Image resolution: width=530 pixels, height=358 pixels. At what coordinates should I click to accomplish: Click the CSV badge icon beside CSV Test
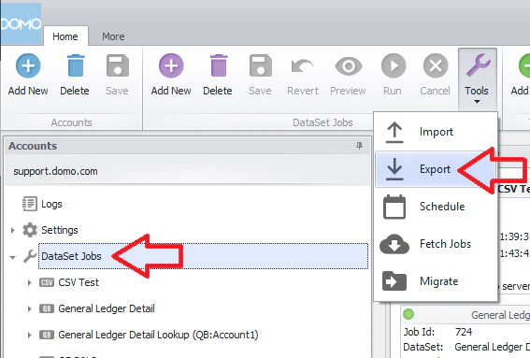[x=47, y=282]
